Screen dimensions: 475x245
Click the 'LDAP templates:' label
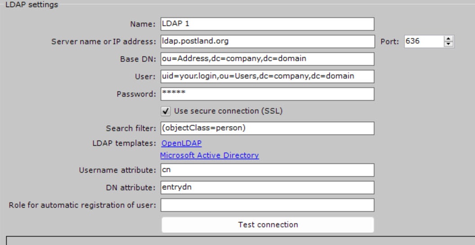click(124, 143)
